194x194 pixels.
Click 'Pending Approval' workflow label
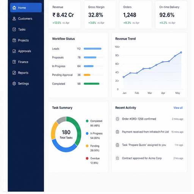click(63, 75)
